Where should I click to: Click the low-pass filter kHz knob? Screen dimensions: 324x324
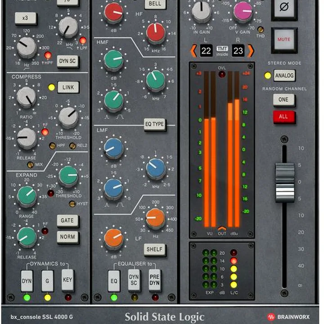click(68, 27)
